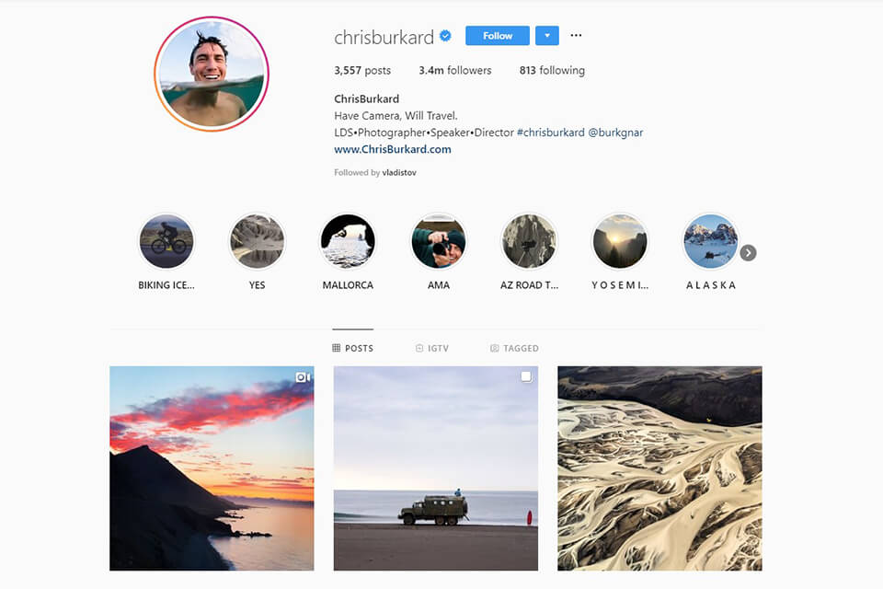Open the three-dot options menu
This screenshot has width=883, height=589.
576,36
